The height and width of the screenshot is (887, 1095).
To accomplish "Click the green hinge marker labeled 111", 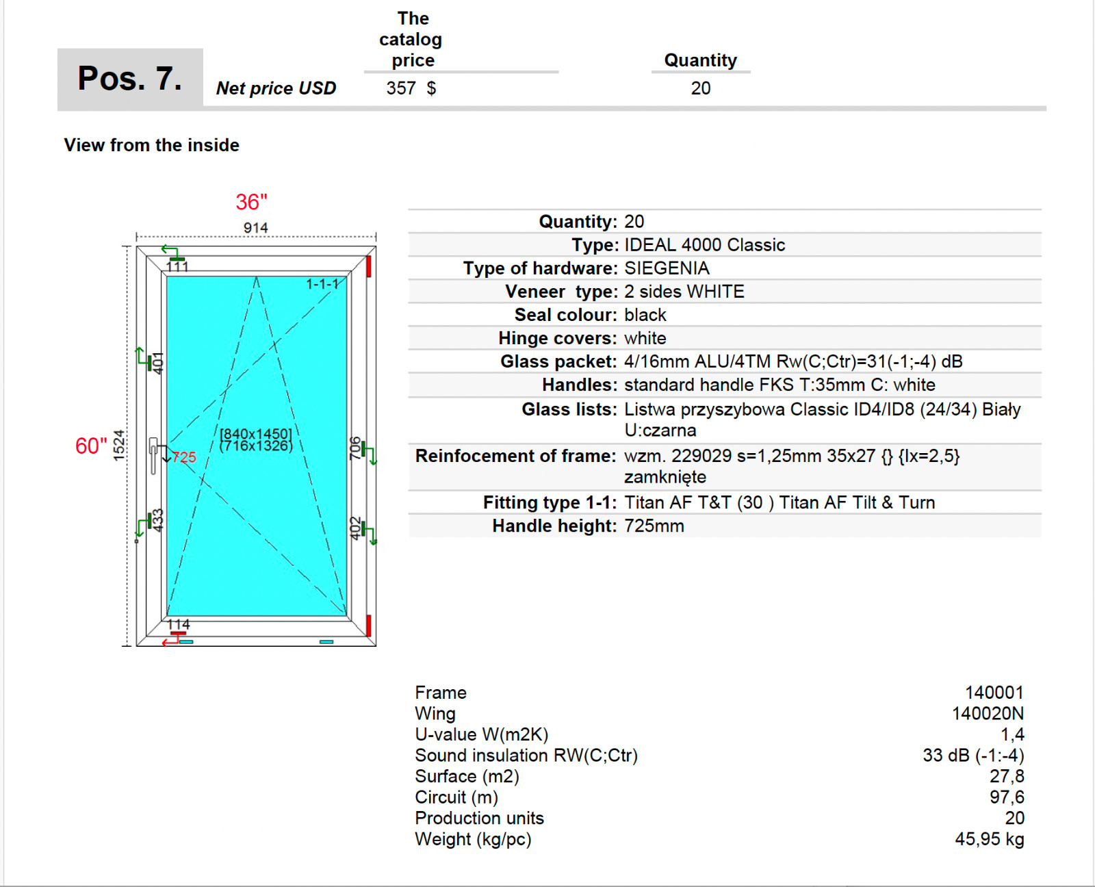I will 177,259.
